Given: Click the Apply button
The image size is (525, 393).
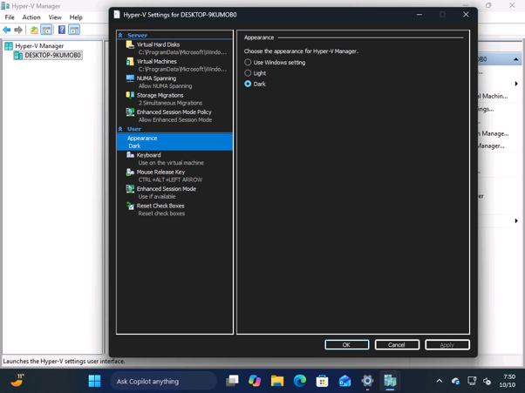Looking at the screenshot, I should pos(447,345).
